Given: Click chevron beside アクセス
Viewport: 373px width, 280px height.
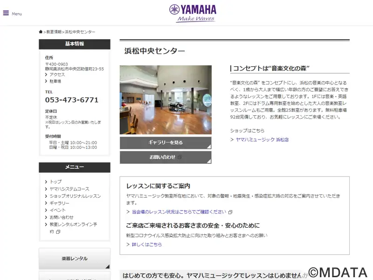Looking at the screenshot, I should (x=46, y=75).
